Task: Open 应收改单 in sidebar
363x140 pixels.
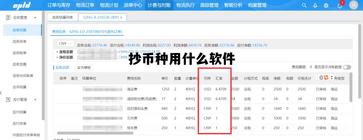Action: (20, 41)
